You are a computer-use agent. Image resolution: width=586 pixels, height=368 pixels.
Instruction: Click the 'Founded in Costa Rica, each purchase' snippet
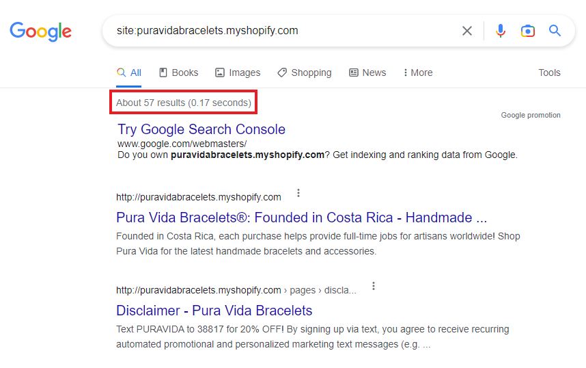[318, 244]
